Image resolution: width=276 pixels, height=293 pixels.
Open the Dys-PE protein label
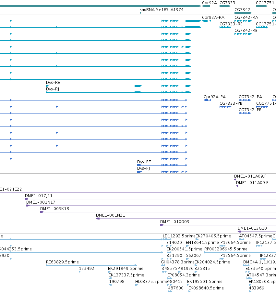[x=144, y=162]
